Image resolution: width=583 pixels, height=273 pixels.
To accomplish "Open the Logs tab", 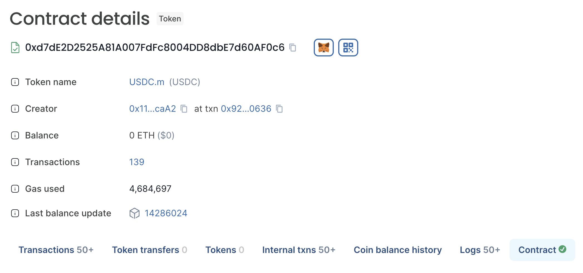I will pyautogui.click(x=479, y=250).
